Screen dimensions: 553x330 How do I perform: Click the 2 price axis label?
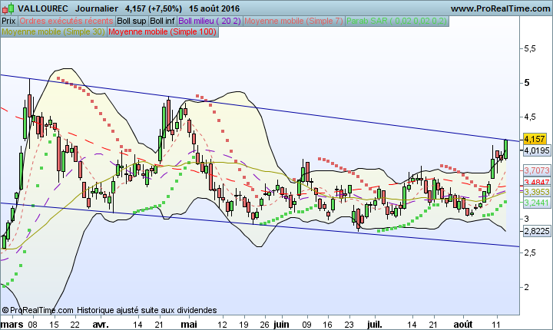pos(527,287)
